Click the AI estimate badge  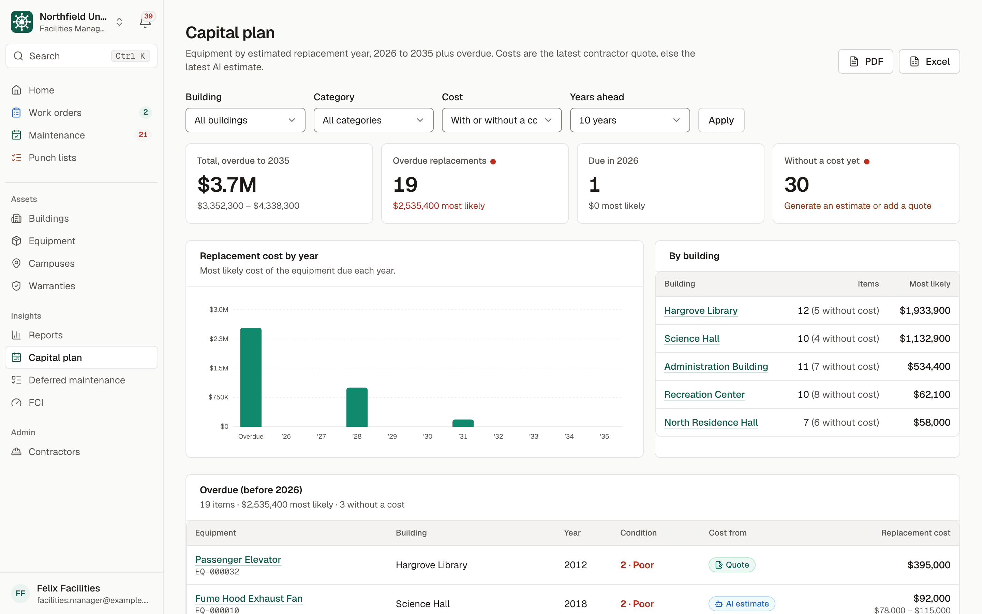click(x=742, y=604)
